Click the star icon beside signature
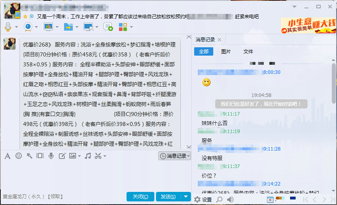Screen dimensions: 337x205 25,17
